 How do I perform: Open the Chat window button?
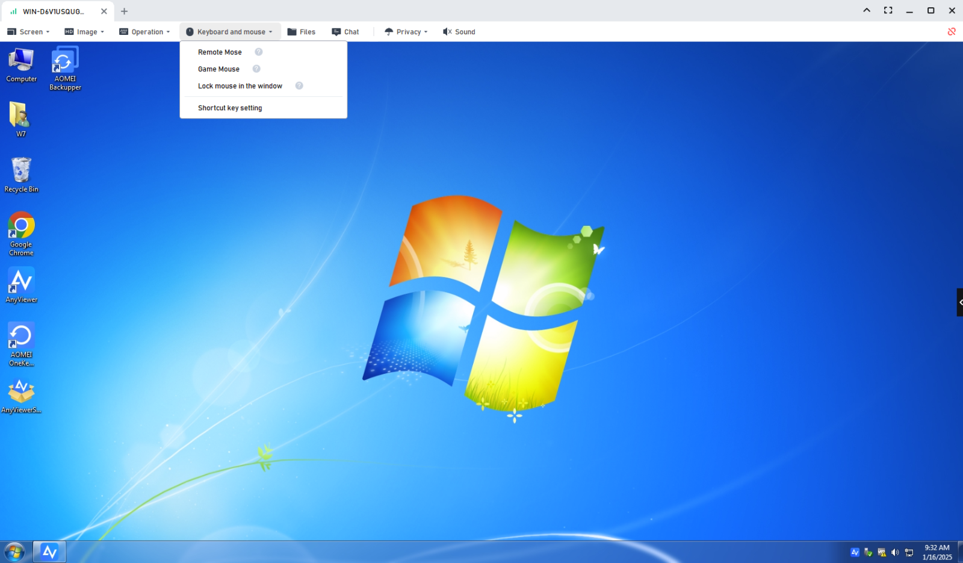(x=345, y=32)
